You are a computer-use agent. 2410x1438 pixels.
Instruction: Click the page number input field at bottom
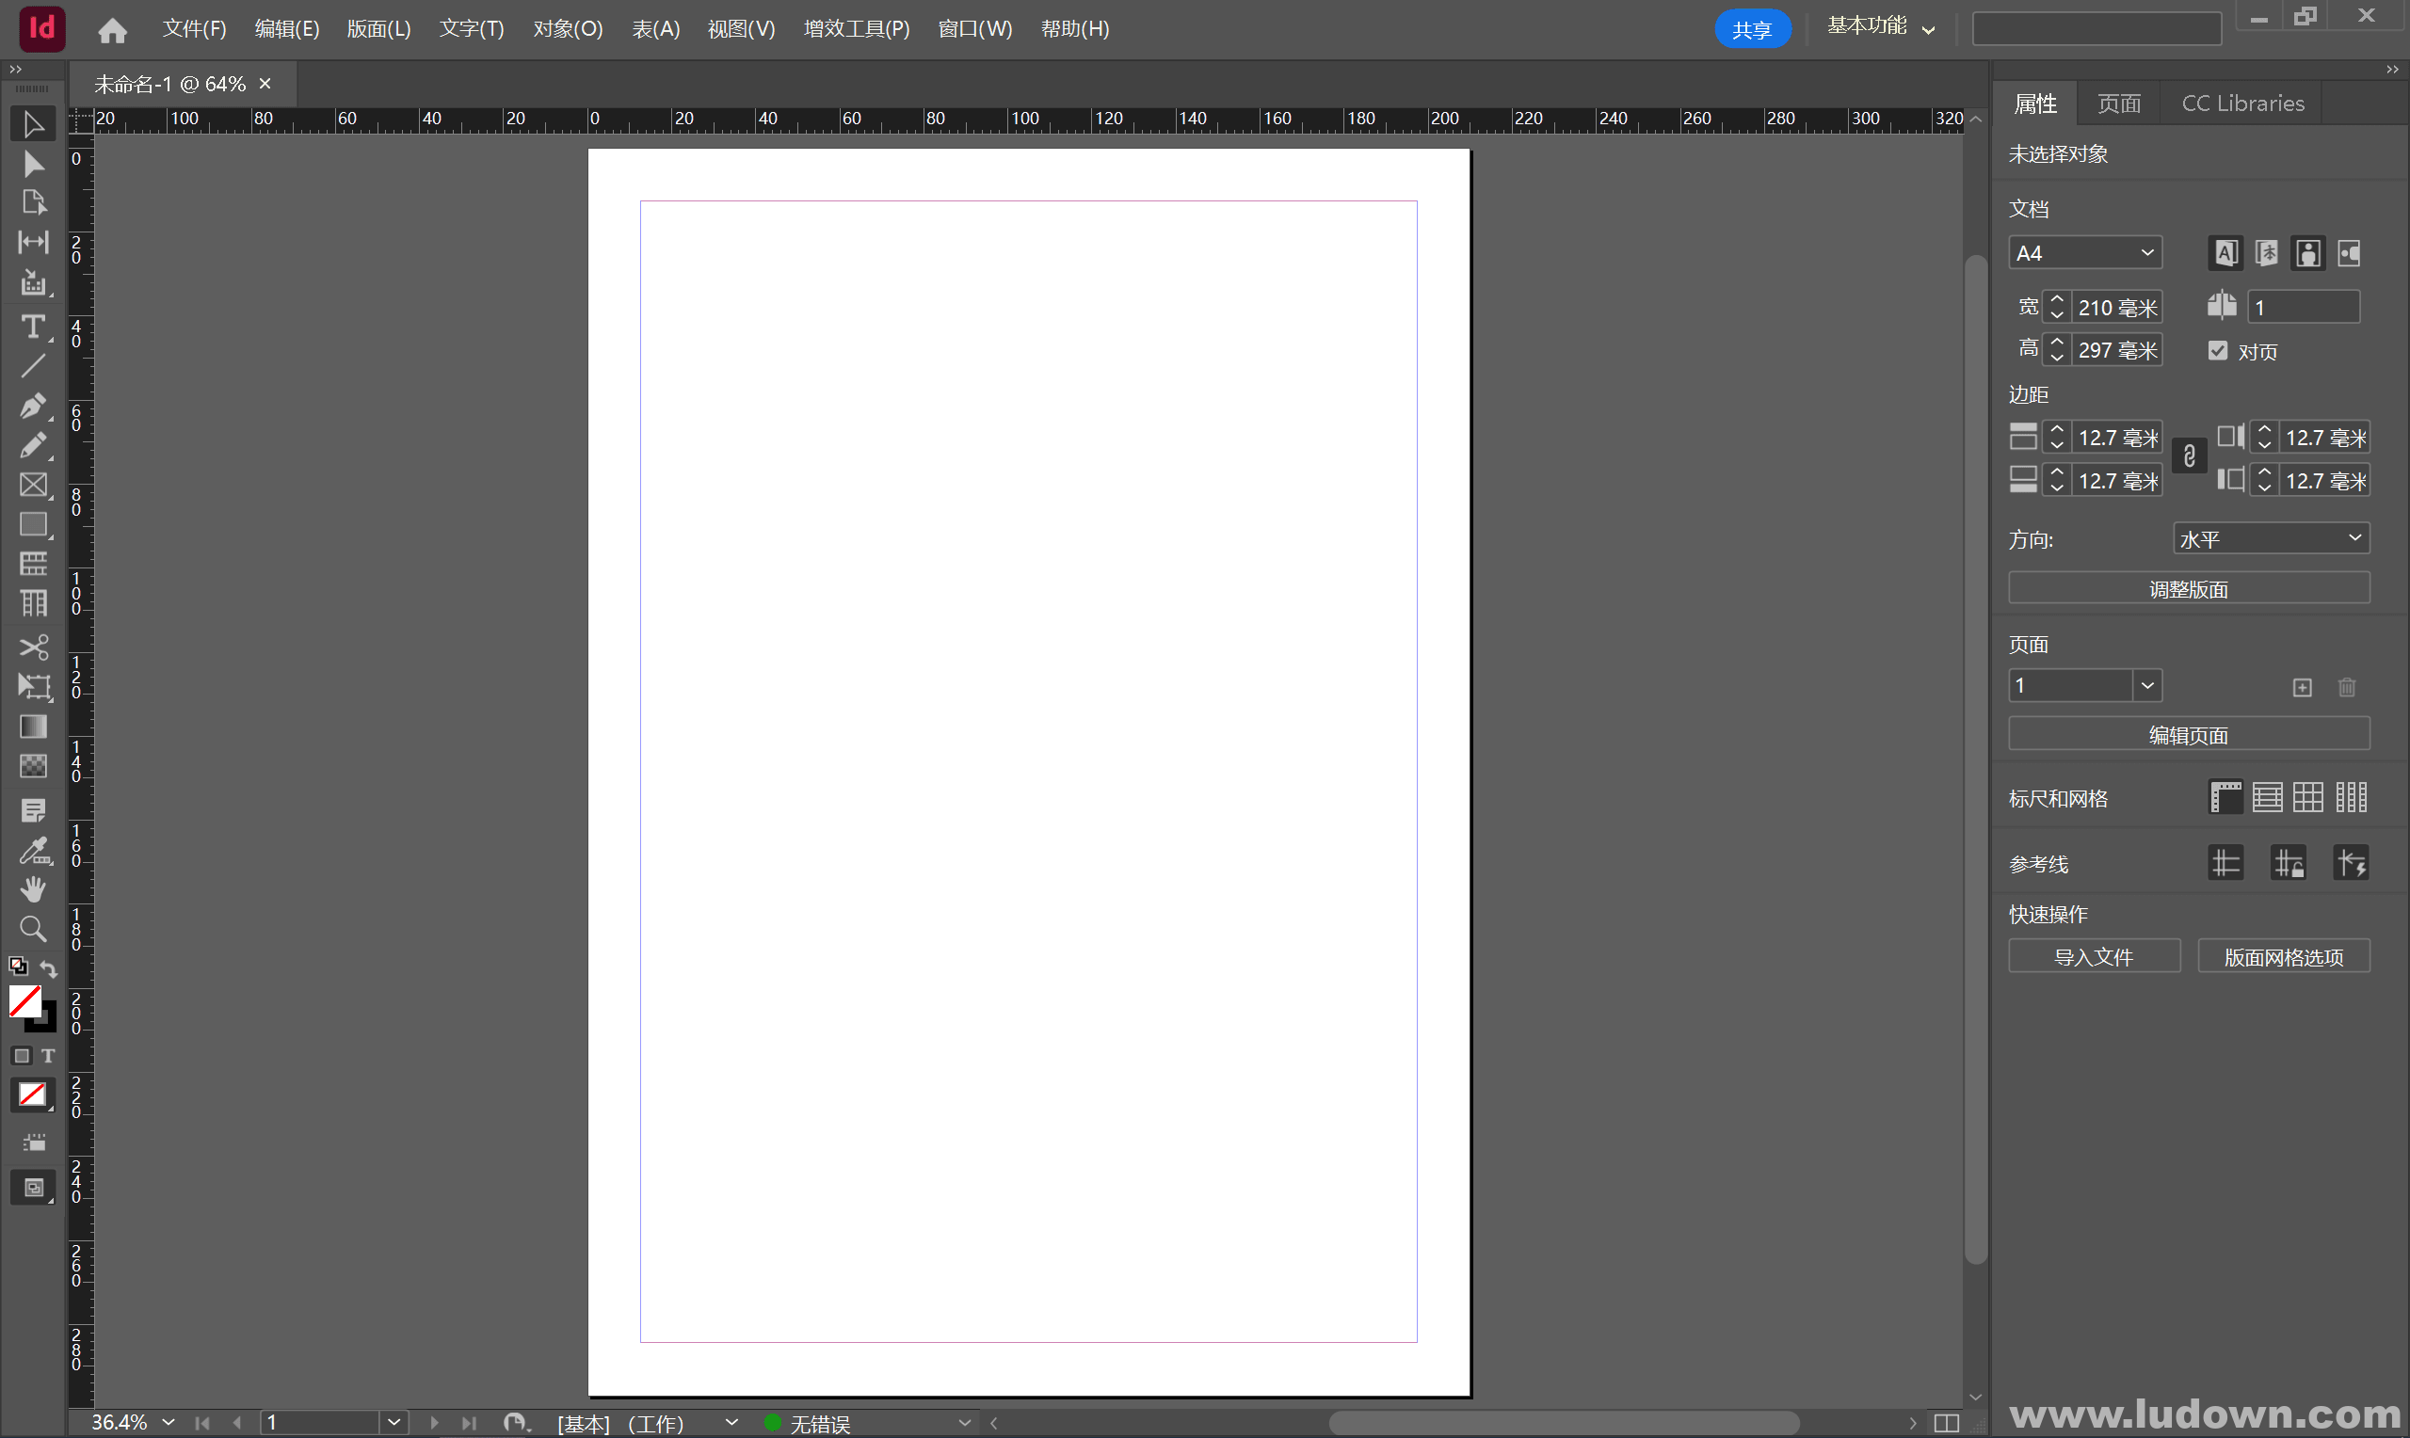point(320,1421)
